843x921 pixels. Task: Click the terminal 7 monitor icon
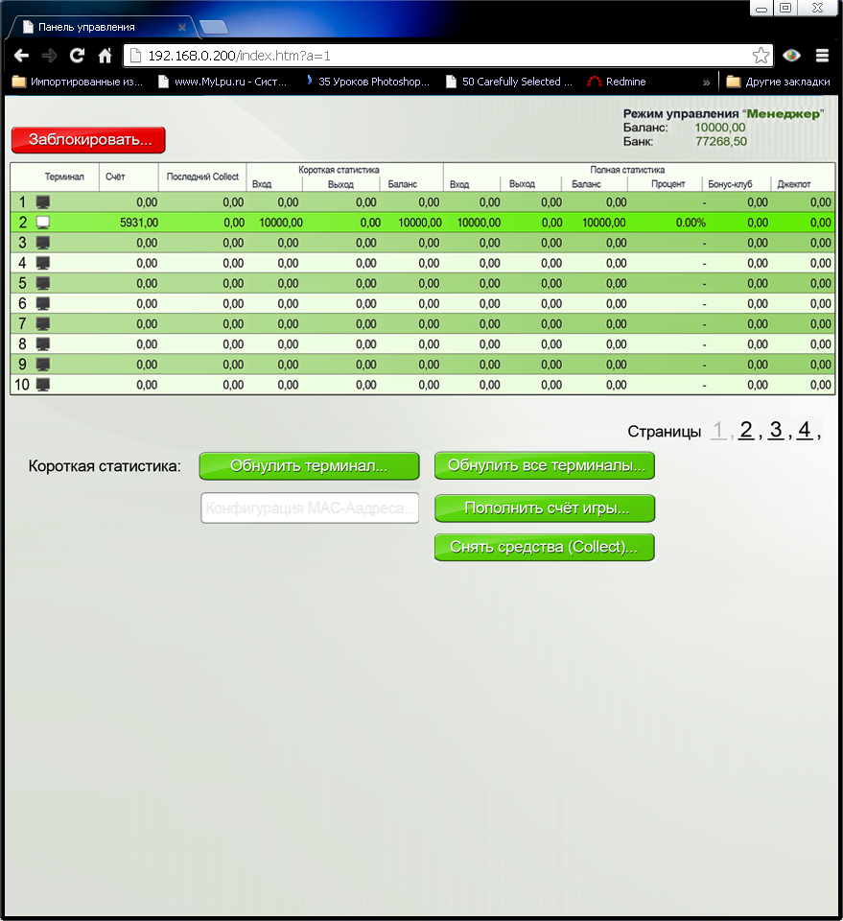[43, 324]
